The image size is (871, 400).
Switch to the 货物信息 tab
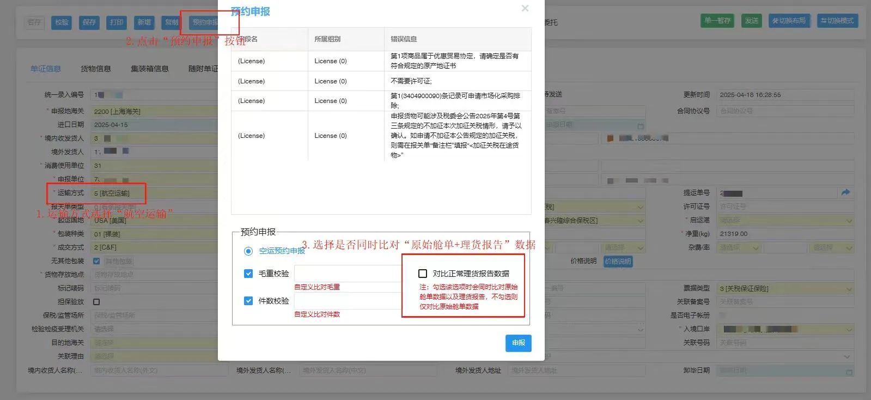[x=96, y=69]
